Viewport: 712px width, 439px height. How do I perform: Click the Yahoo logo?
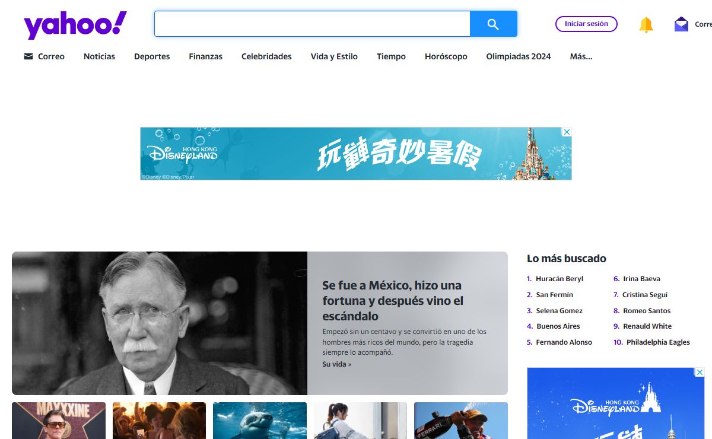(x=75, y=24)
